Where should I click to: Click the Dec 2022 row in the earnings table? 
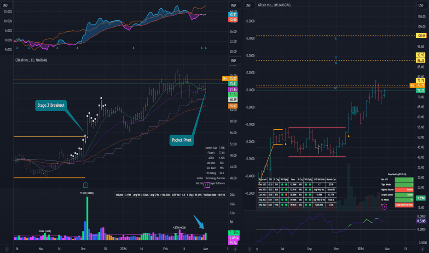pyautogui.click(x=297, y=184)
